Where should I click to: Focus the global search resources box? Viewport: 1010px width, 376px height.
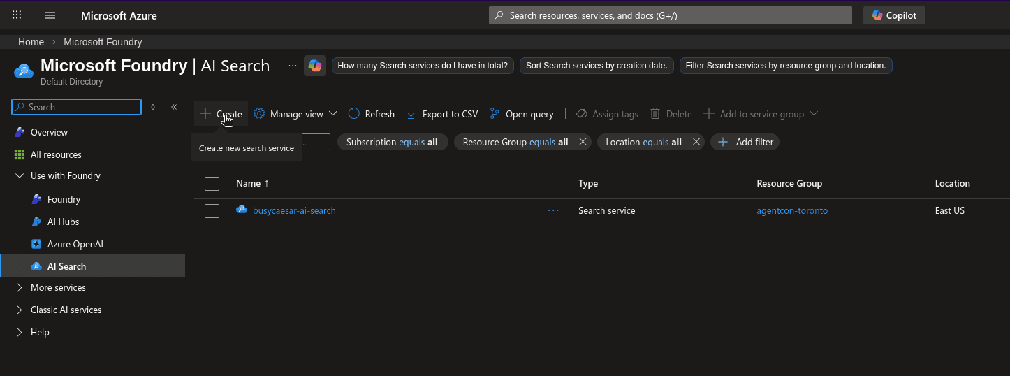pyautogui.click(x=671, y=15)
